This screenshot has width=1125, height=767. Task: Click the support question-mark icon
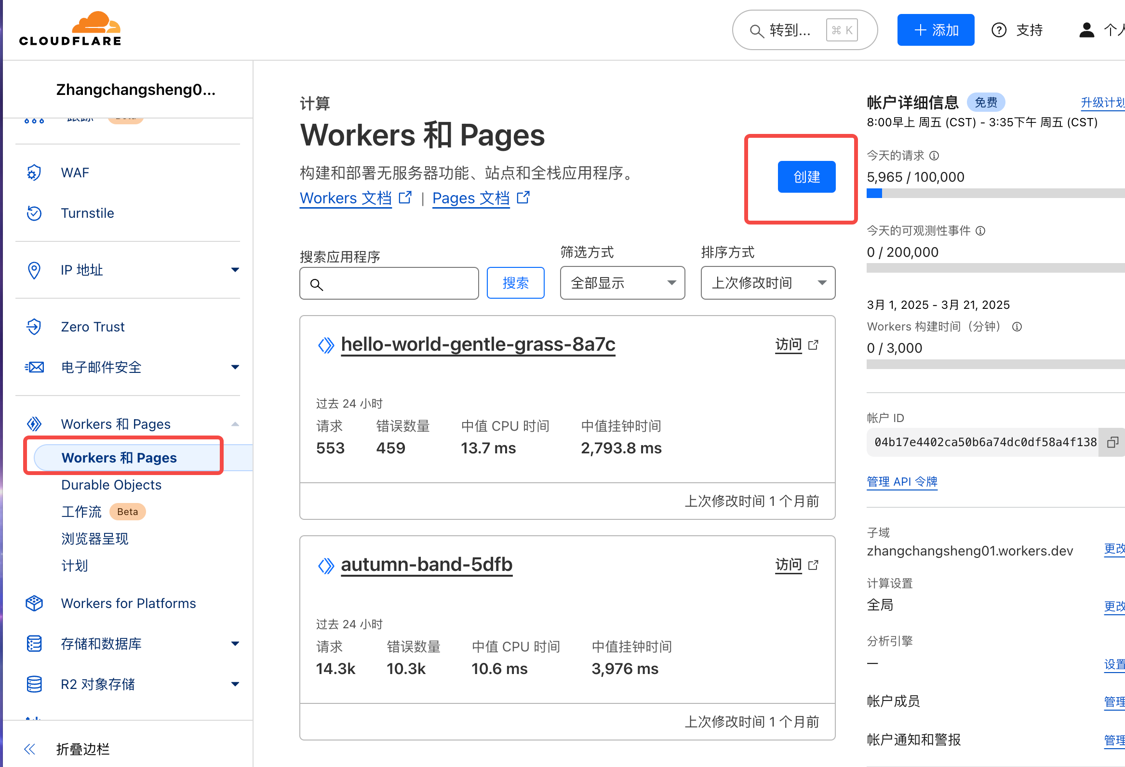point(999,30)
